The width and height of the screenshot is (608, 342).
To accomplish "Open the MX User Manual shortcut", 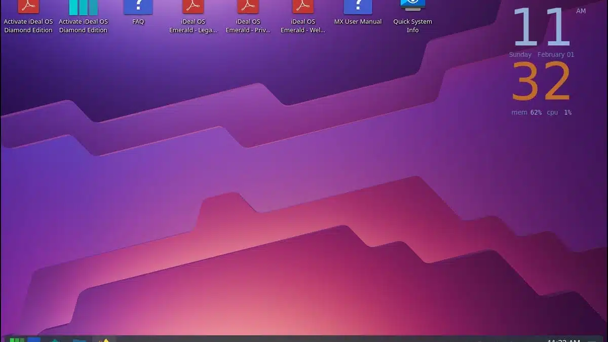I will click(x=358, y=7).
